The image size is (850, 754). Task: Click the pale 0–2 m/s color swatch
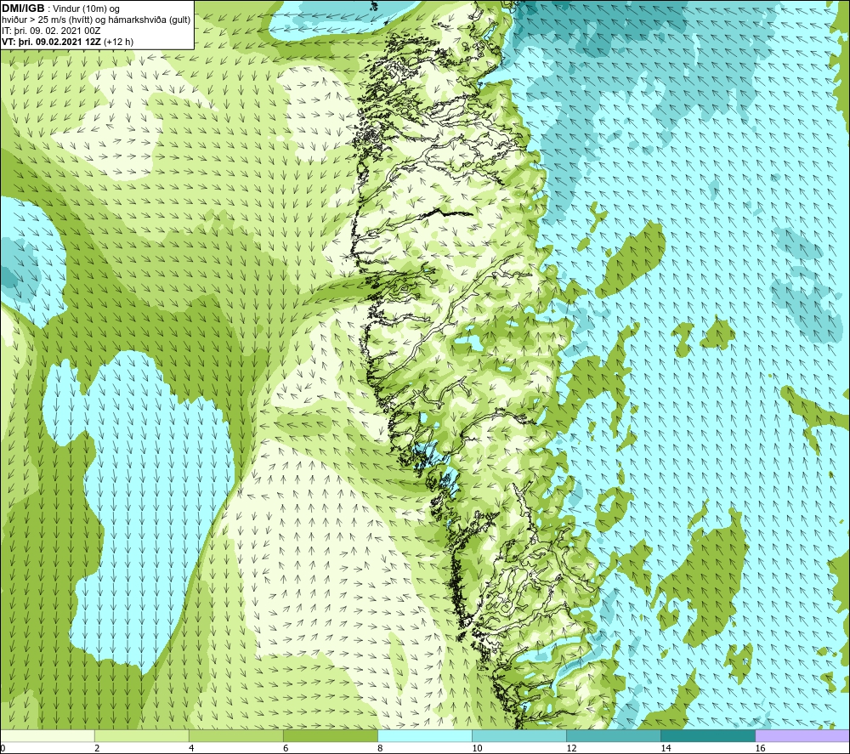pos(47,735)
